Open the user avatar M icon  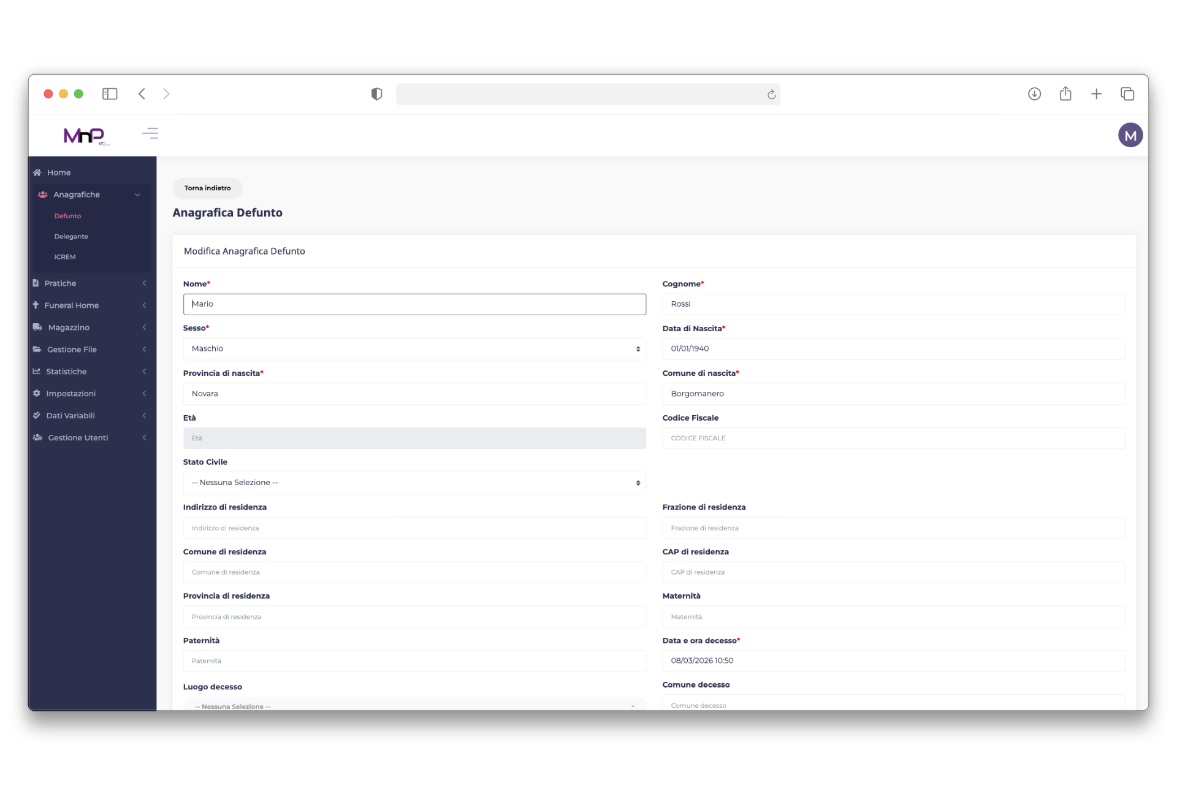click(x=1130, y=135)
